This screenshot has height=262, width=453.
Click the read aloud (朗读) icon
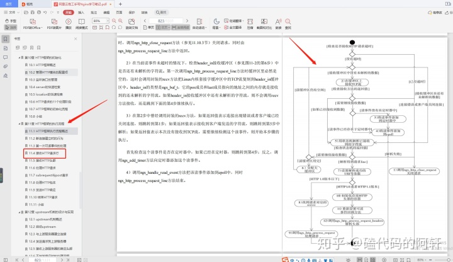[x=279, y=24]
